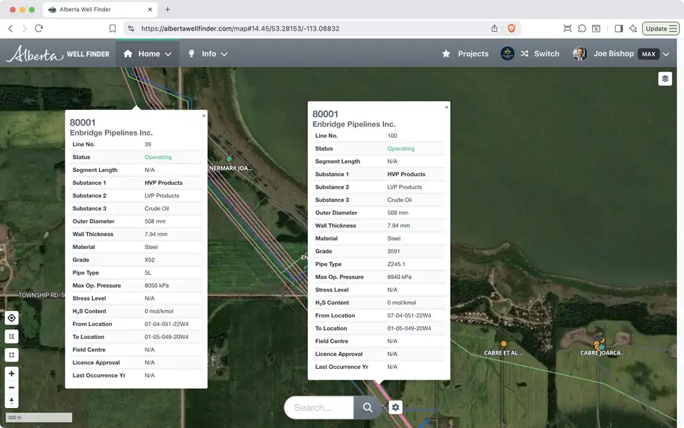Click 'Operating' status in Line 39 popup
The height and width of the screenshot is (428, 684).
(158, 157)
